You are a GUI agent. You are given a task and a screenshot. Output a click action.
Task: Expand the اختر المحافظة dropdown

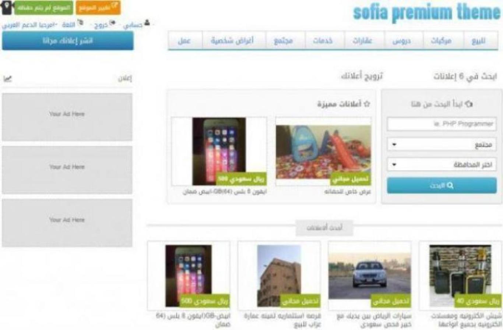442,164
